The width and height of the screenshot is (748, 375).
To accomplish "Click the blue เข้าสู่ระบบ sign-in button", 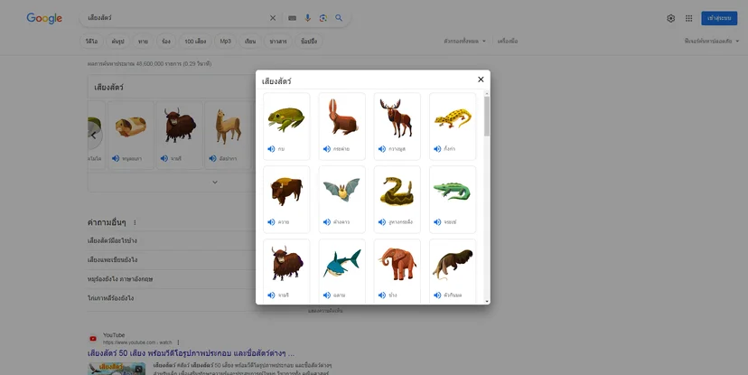I will (x=719, y=18).
